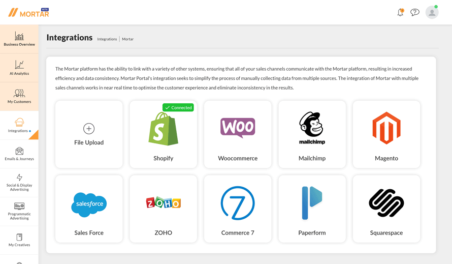Click the Mailchimp card label
Viewport: 452px width, 264px height.
pos(312,158)
